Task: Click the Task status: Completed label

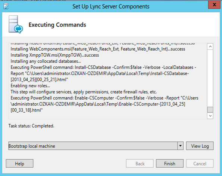Action: pyautogui.click(x=31, y=126)
